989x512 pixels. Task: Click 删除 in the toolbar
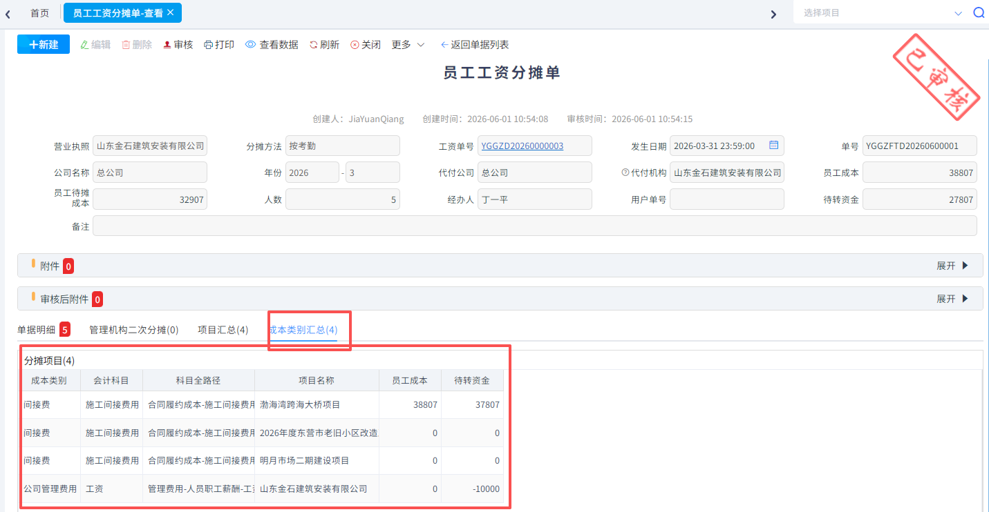click(137, 44)
